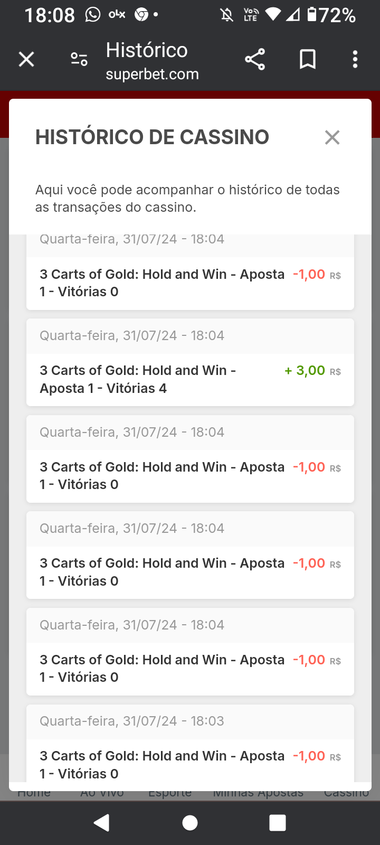
Task: Open Minhas Apostas bottom tab
Action: point(258,793)
